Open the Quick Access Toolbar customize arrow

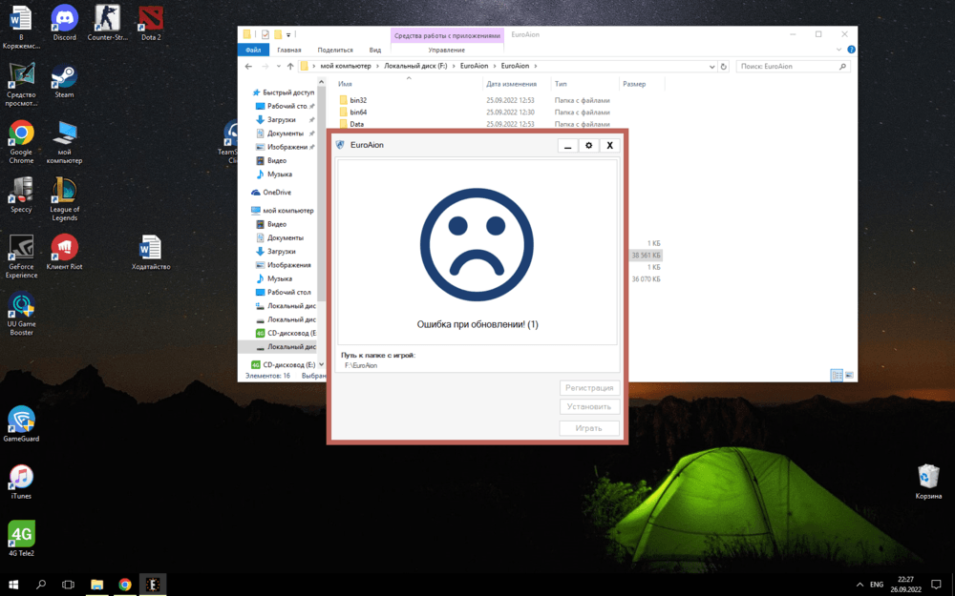[288, 34]
